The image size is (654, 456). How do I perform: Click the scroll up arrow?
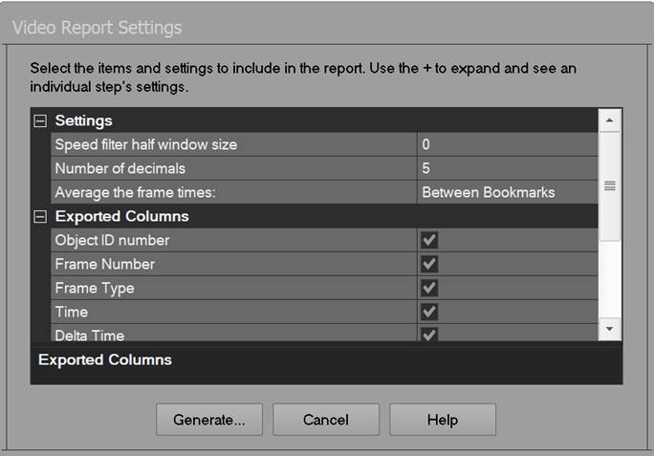pos(609,119)
